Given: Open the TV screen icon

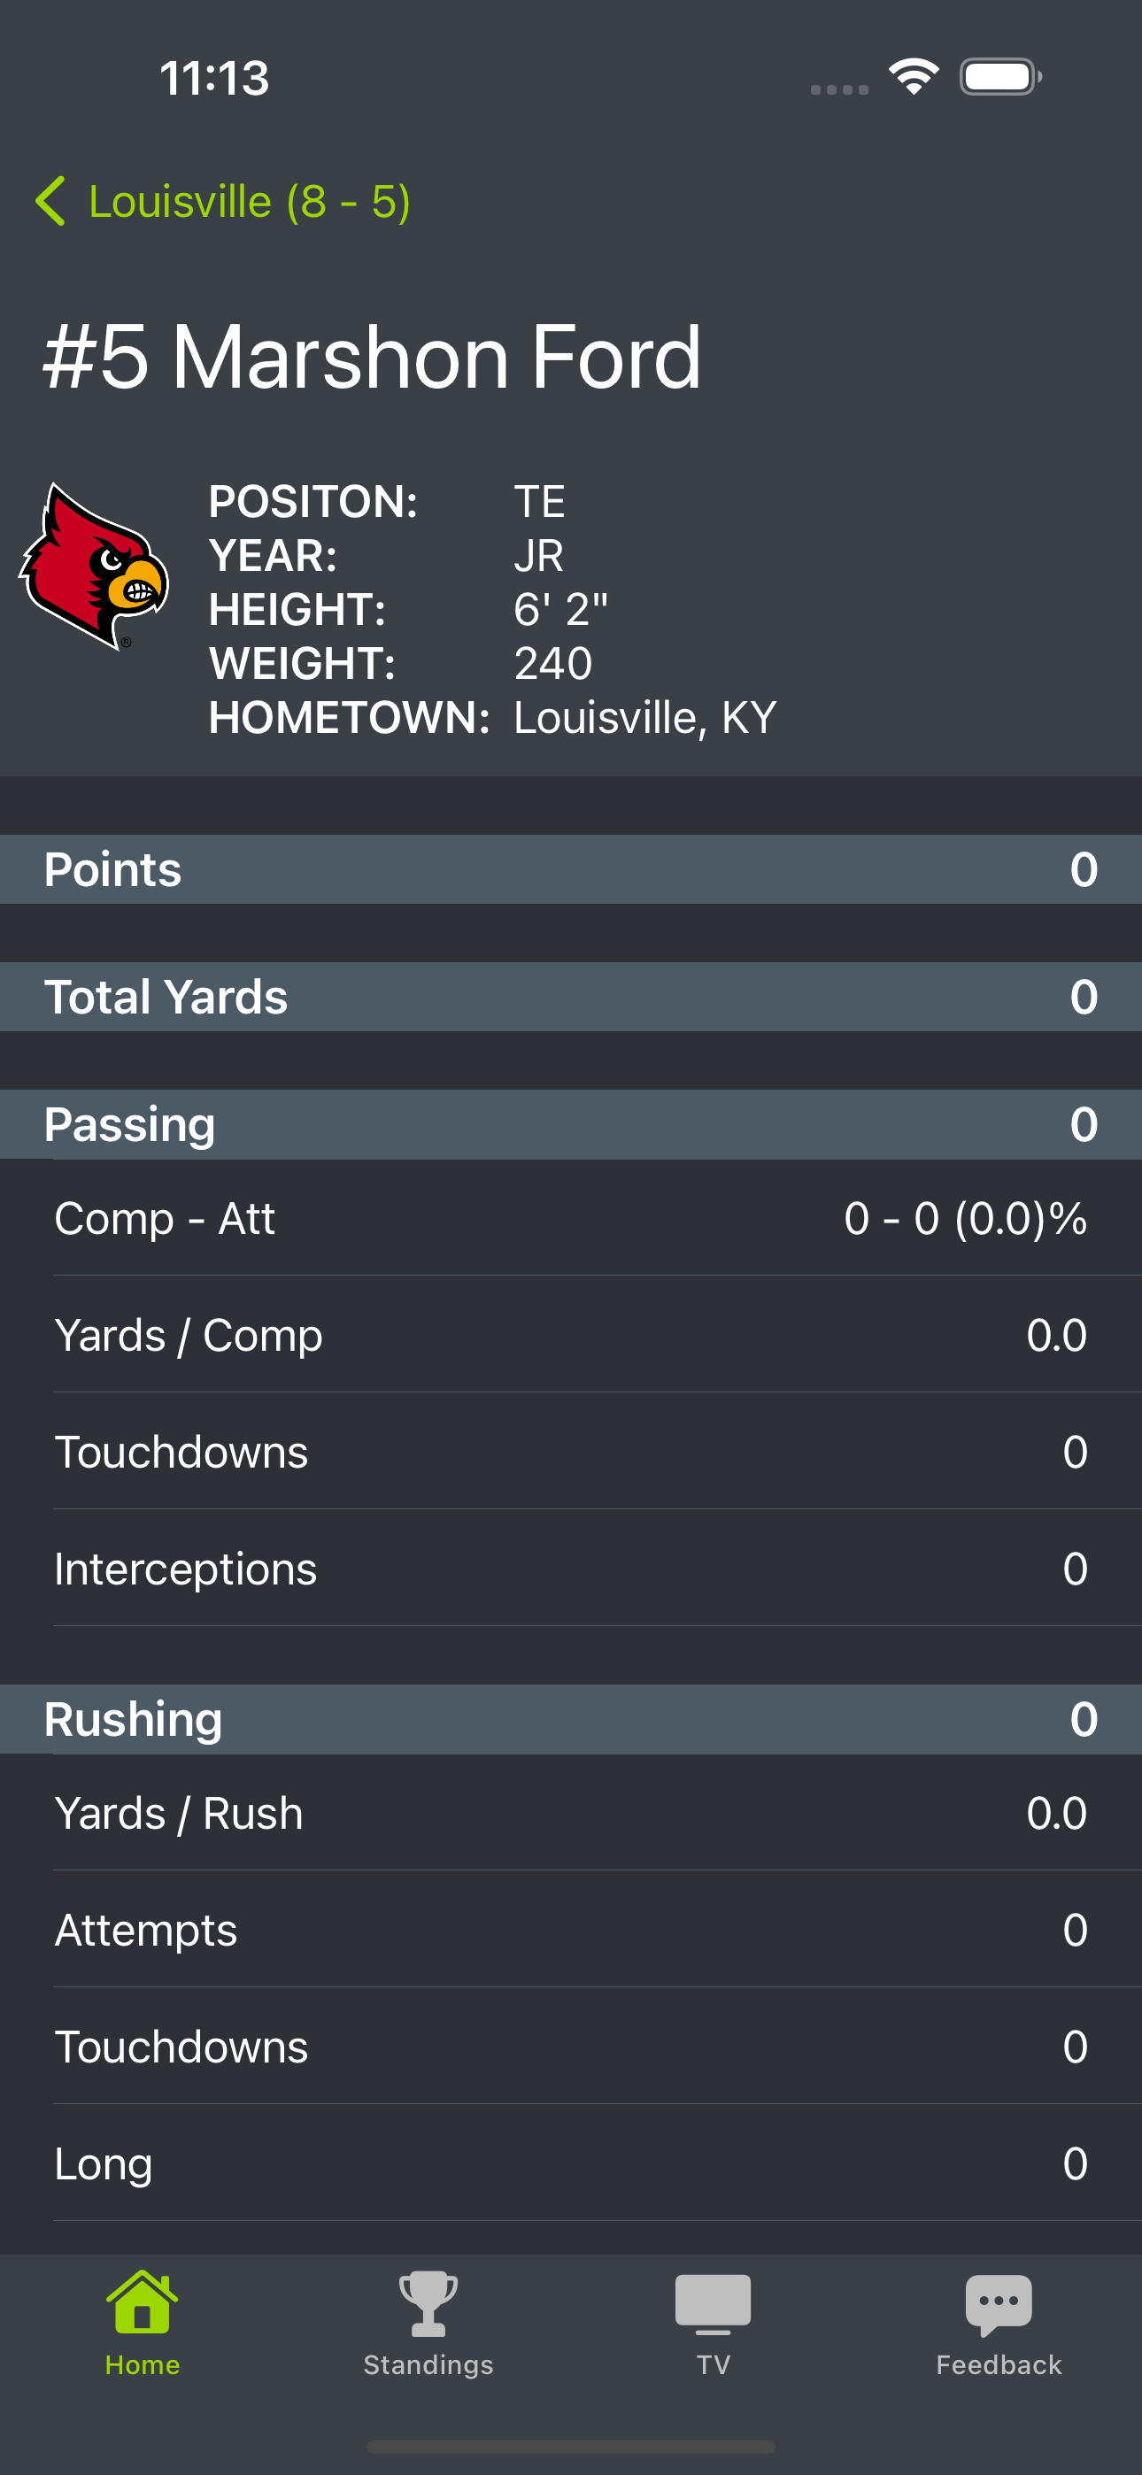Looking at the screenshot, I should pyautogui.click(x=714, y=2304).
